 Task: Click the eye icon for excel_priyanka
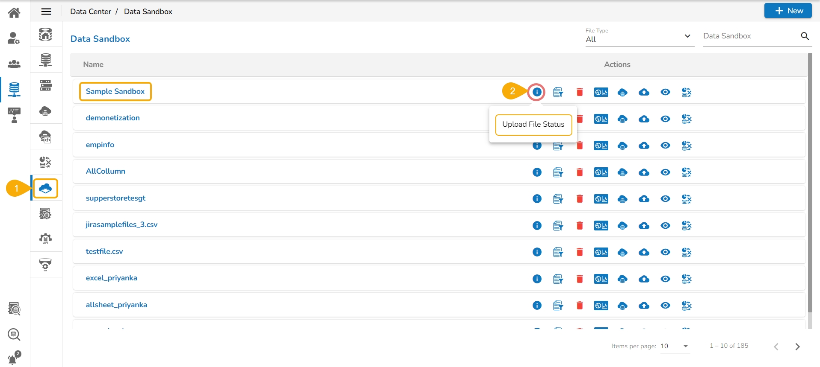(665, 279)
